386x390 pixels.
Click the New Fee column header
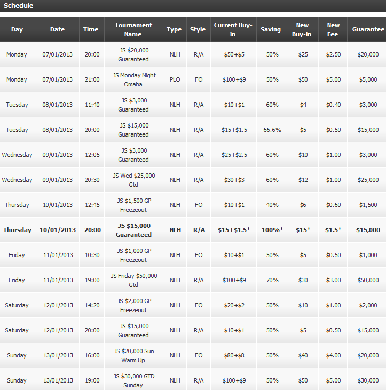click(333, 29)
